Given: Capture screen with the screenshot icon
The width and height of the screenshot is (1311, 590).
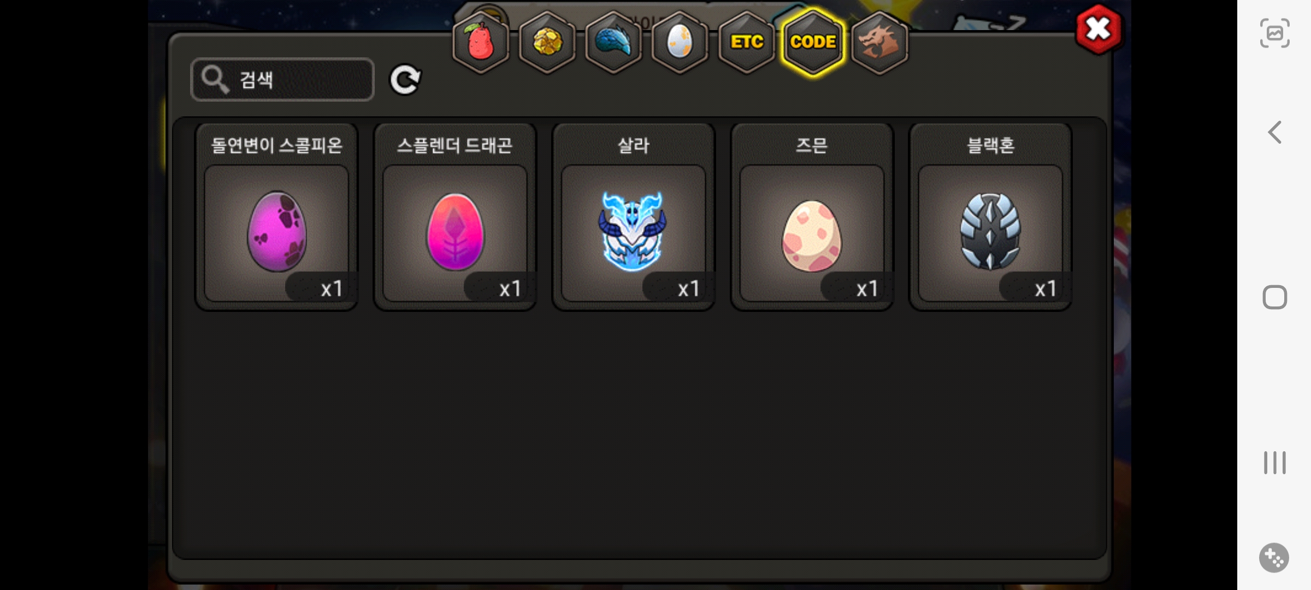Looking at the screenshot, I should 1274,33.
